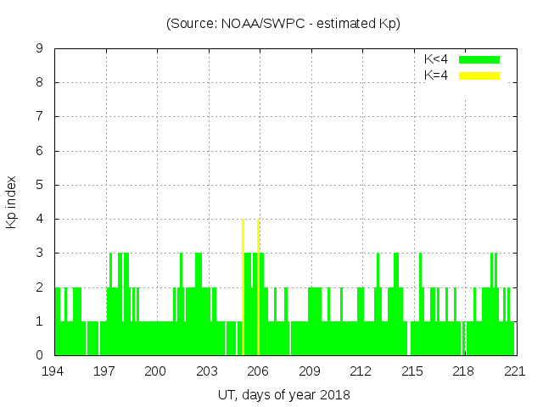
Task: Click the NOAA/SWPC source chart title
Action: [x=283, y=24]
